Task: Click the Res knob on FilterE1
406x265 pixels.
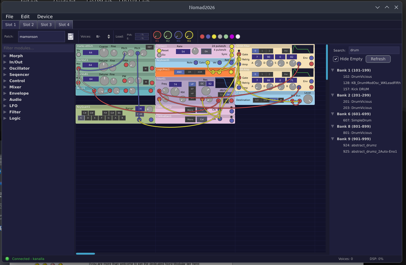Action: [206, 91]
